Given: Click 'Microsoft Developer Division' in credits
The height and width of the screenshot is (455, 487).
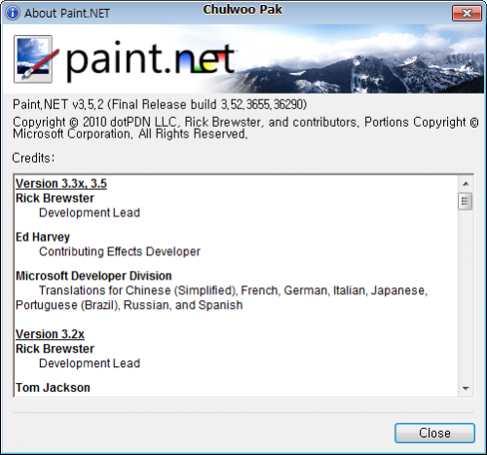Looking at the screenshot, I should point(94,276).
